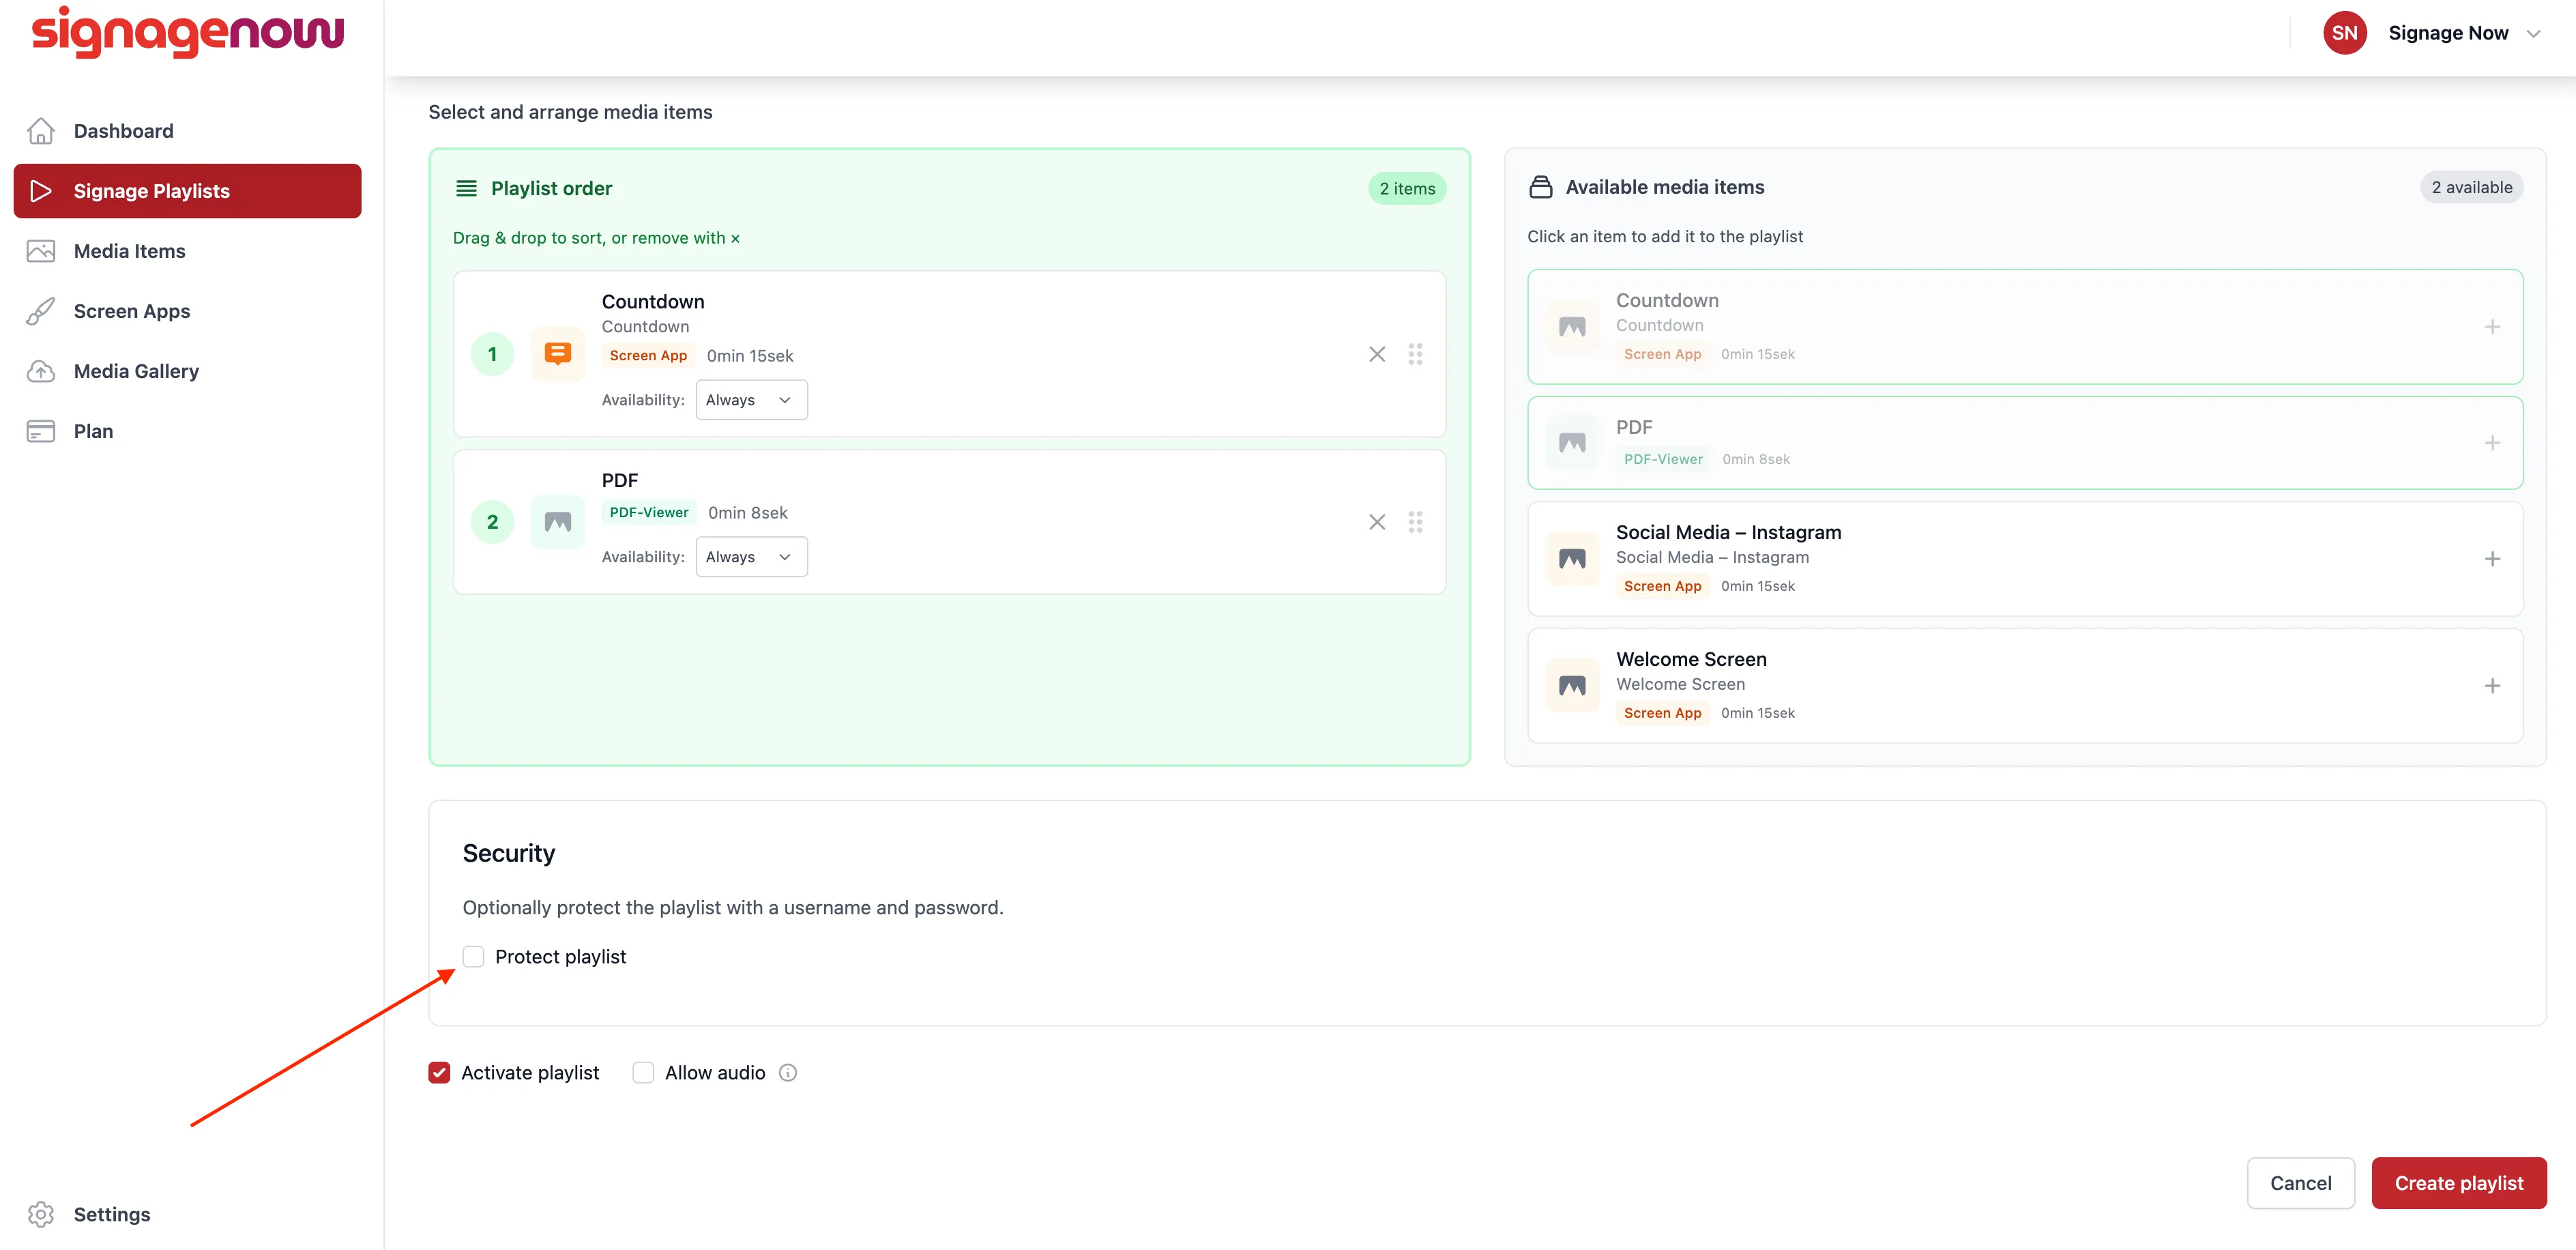Click the '2 available' badge
Screen dimensions: 2576x1250
click(x=2471, y=187)
